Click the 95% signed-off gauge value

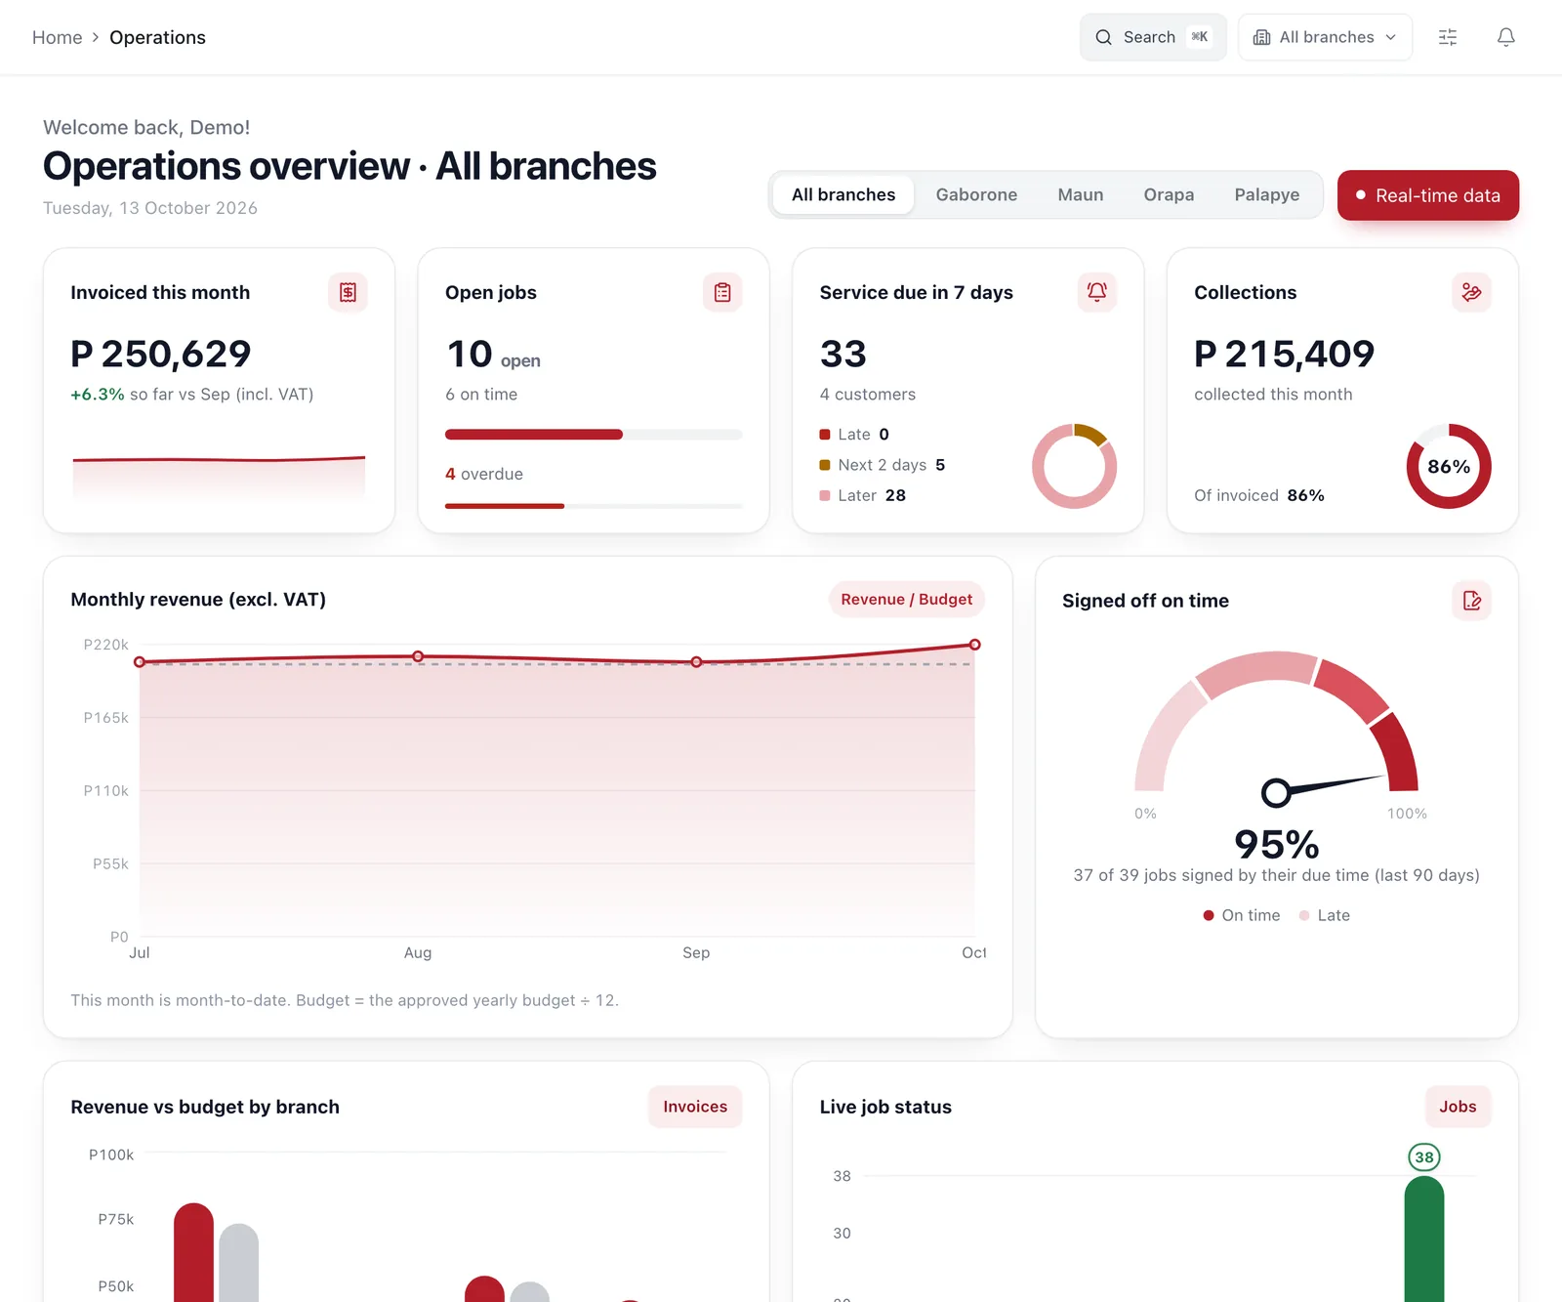[x=1277, y=844]
